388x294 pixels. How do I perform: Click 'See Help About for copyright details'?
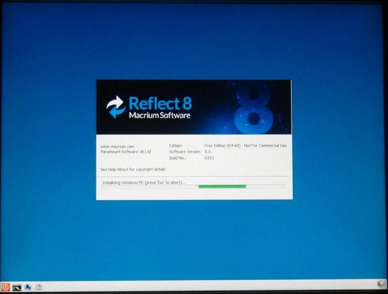(x=133, y=169)
